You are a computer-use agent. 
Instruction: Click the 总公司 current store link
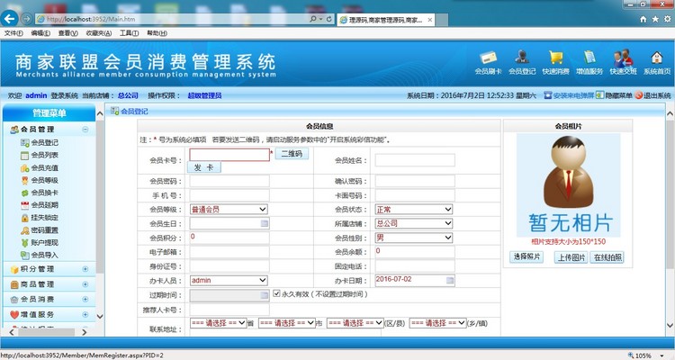[x=128, y=95]
